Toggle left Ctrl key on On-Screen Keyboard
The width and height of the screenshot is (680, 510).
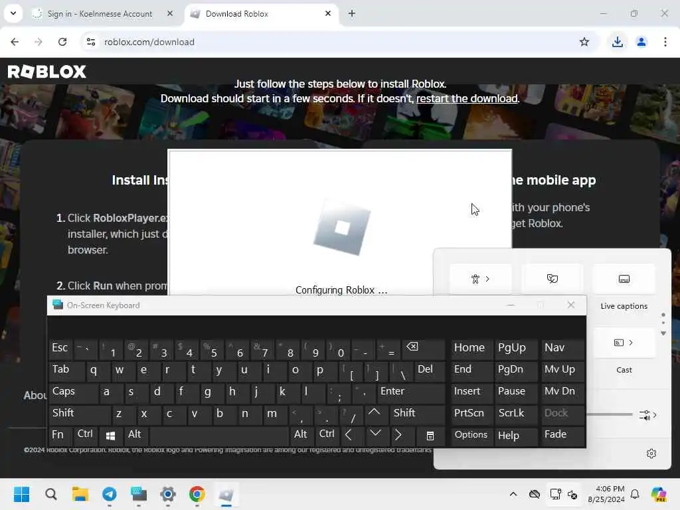pyautogui.click(x=86, y=435)
